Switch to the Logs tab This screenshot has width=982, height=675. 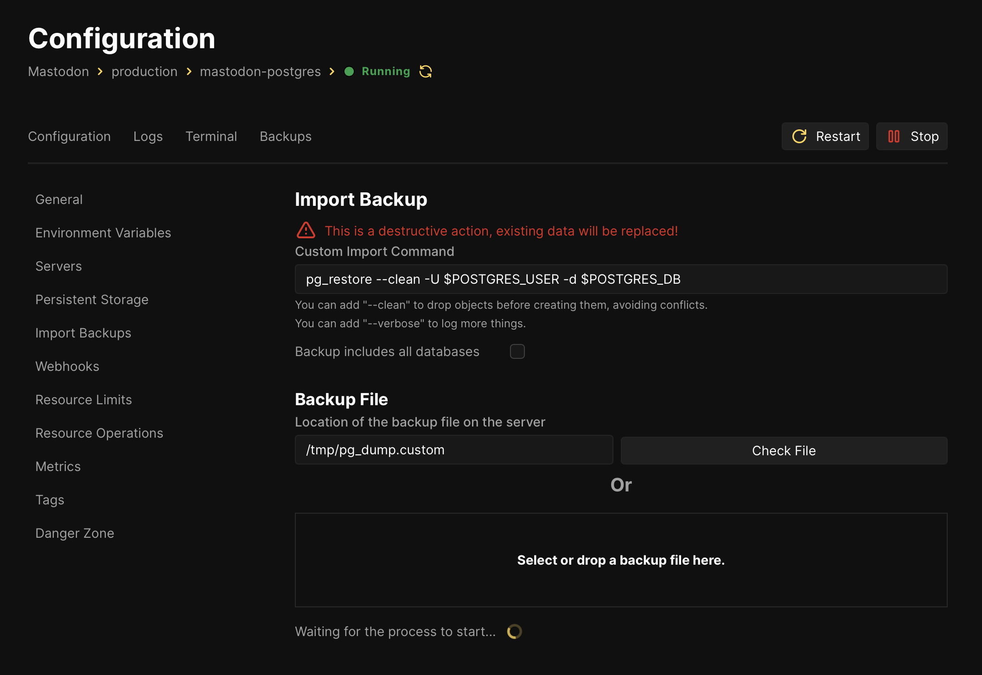(x=147, y=136)
